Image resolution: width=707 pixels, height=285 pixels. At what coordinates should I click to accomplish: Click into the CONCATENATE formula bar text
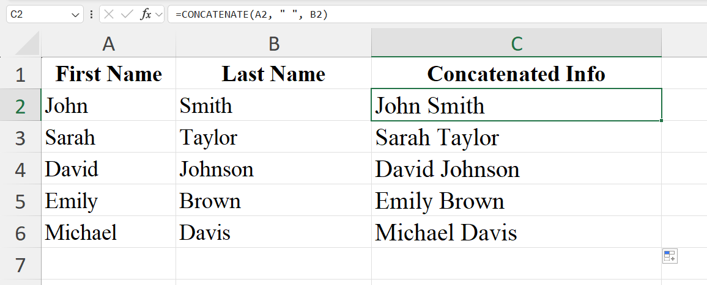pyautogui.click(x=428, y=15)
